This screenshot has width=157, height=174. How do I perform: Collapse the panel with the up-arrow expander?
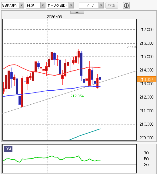click(77, 12)
